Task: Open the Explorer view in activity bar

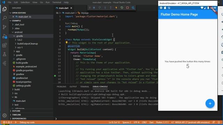Action: click(5, 9)
